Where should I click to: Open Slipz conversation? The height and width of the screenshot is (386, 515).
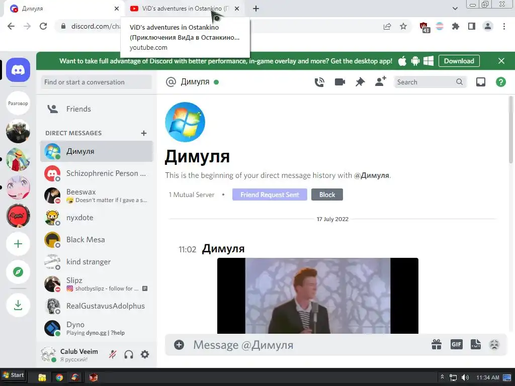click(x=97, y=284)
